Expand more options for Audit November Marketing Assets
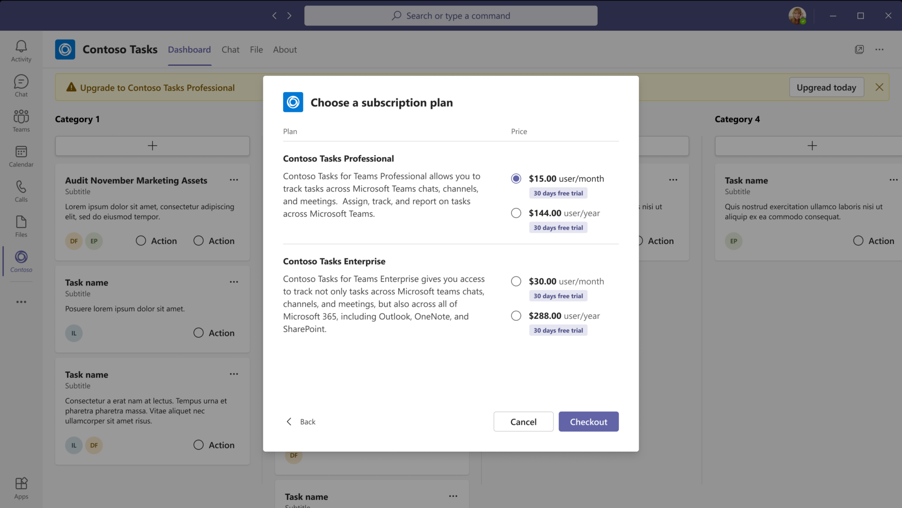The image size is (902, 508). (234, 180)
